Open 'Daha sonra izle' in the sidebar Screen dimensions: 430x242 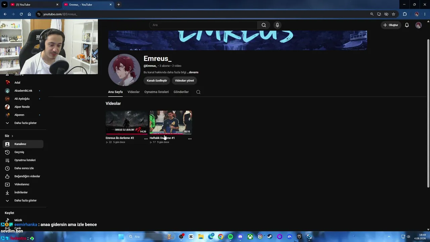click(x=23, y=168)
